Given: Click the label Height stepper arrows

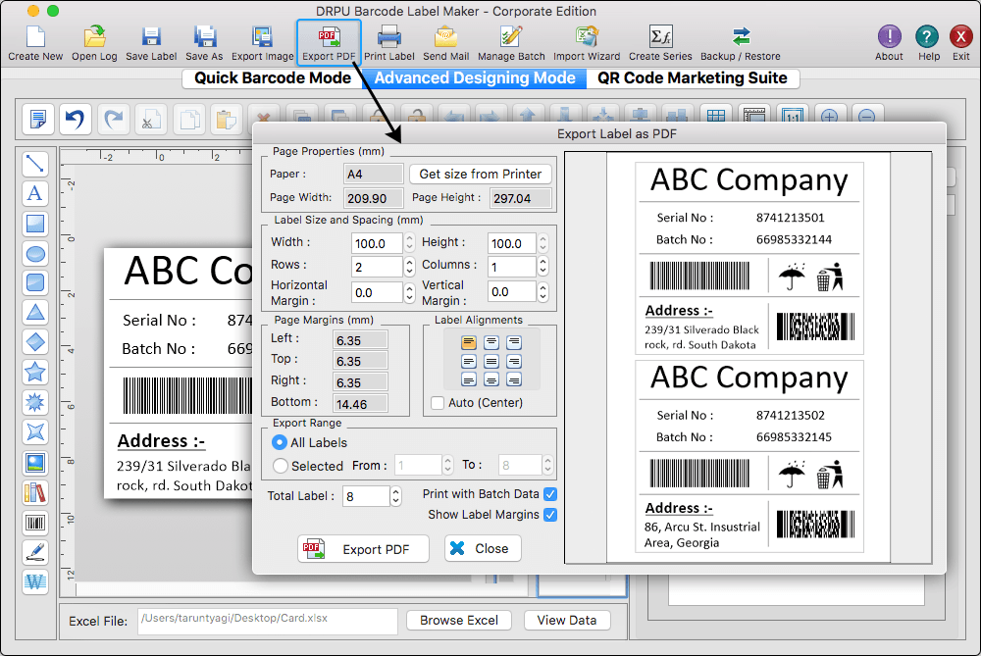Looking at the screenshot, I should (x=543, y=242).
